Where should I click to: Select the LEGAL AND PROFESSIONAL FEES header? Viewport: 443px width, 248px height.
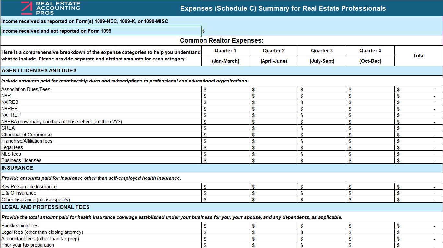click(x=45, y=207)
